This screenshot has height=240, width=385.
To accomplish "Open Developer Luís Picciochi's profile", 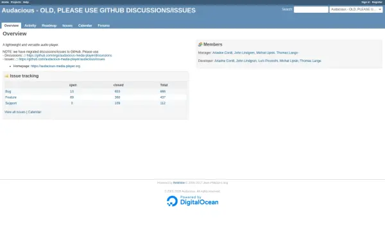I will 268,61.
